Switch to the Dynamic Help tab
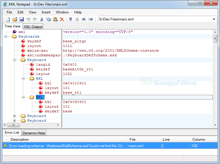This screenshot has height=164, width=220. click(x=34, y=133)
